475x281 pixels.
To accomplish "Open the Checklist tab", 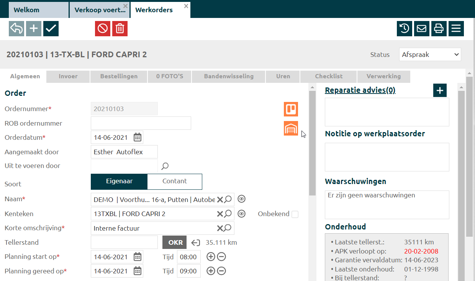I will 329,76.
